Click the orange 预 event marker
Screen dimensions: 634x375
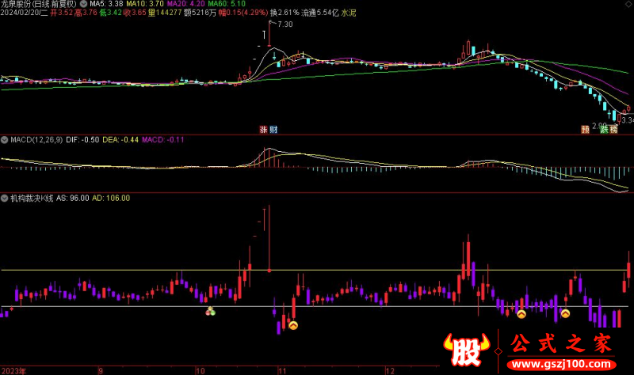pos(585,130)
